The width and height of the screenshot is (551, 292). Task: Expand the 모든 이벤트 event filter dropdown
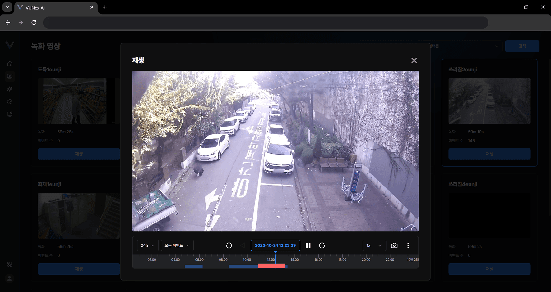coord(177,245)
